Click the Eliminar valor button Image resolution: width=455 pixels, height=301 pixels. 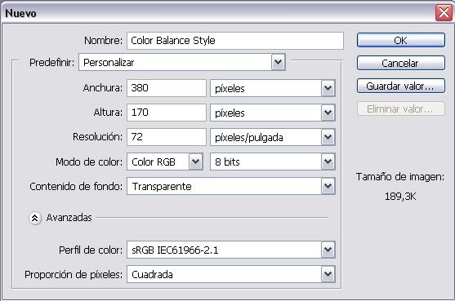click(x=401, y=108)
